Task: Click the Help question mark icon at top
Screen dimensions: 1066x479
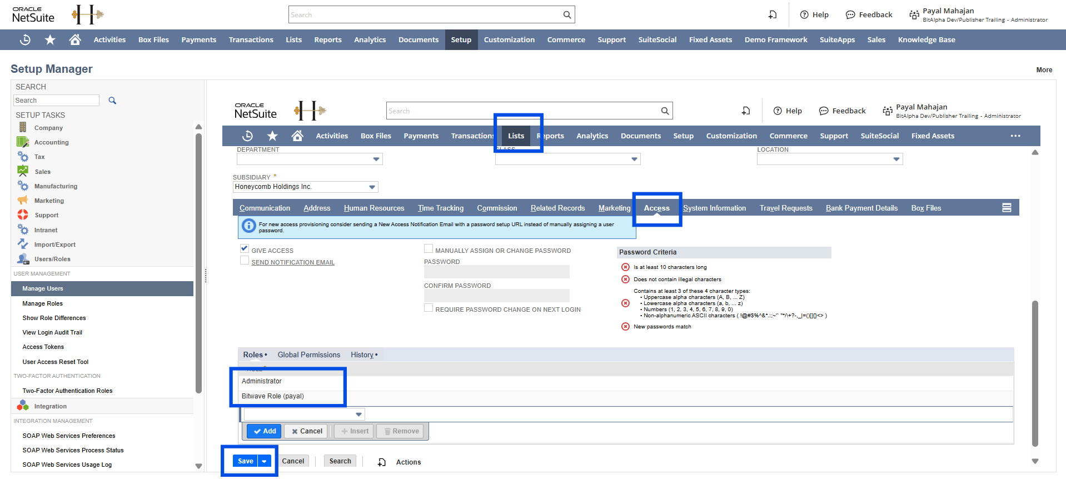Action: [x=804, y=15]
